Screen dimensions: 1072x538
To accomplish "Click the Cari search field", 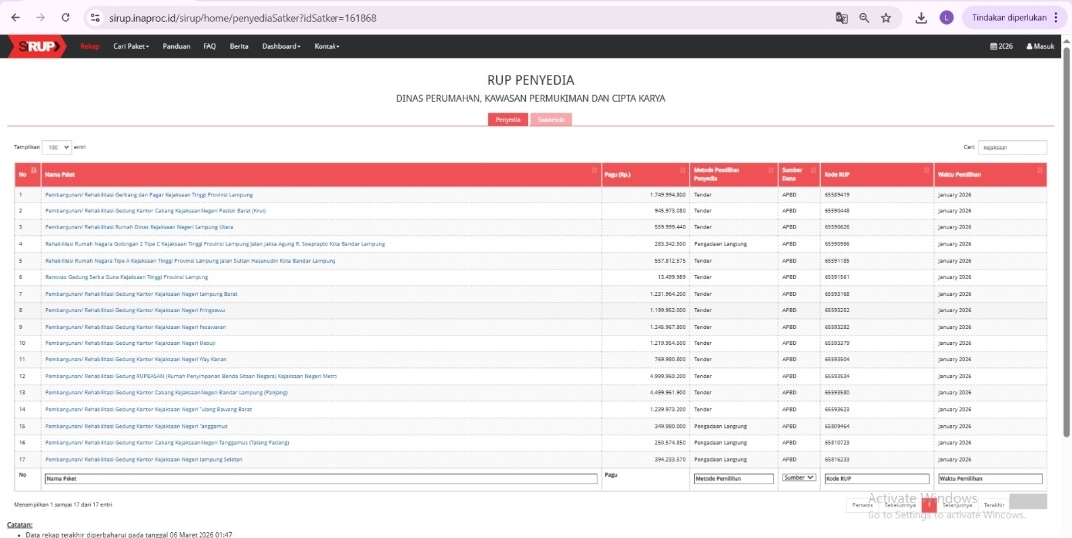I will pyautogui.click(x=1011, y=147).
